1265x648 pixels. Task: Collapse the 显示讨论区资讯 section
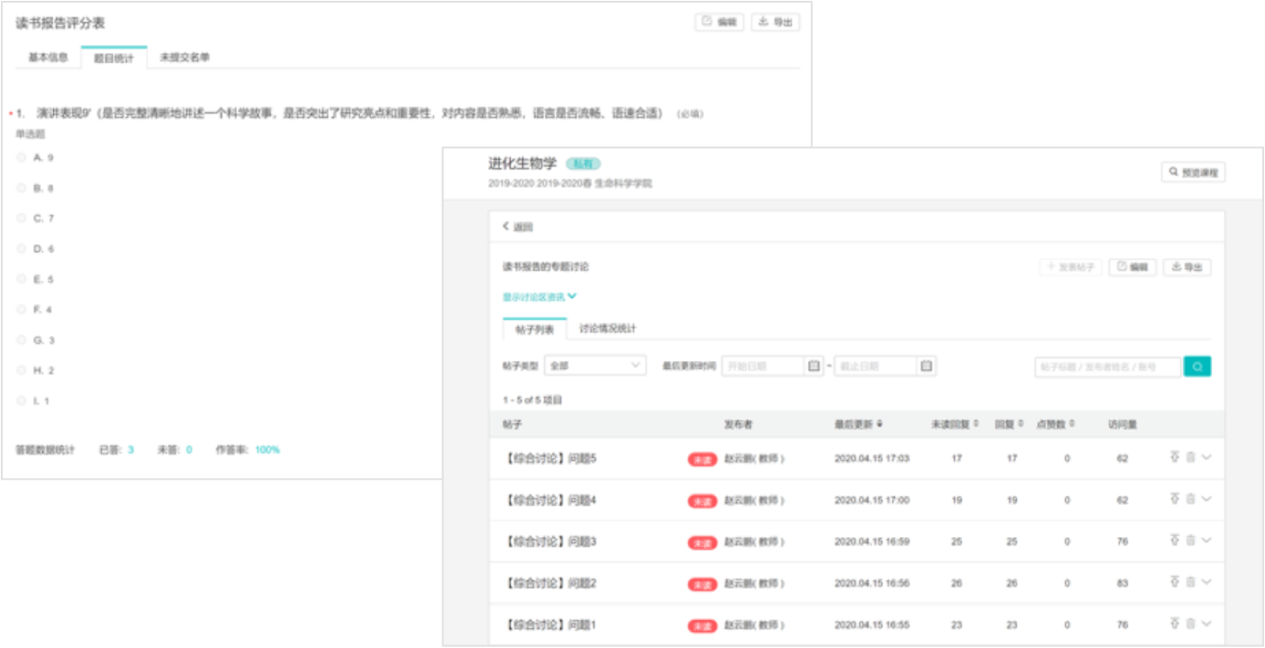538,296
